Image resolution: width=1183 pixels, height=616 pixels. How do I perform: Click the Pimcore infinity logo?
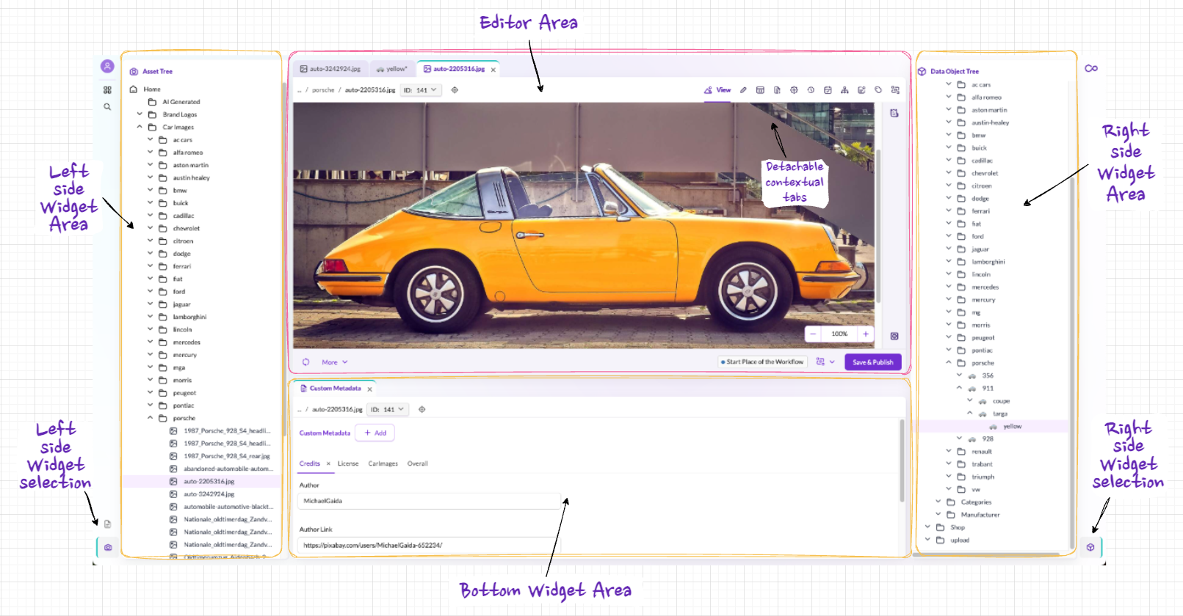[1091, 68]
